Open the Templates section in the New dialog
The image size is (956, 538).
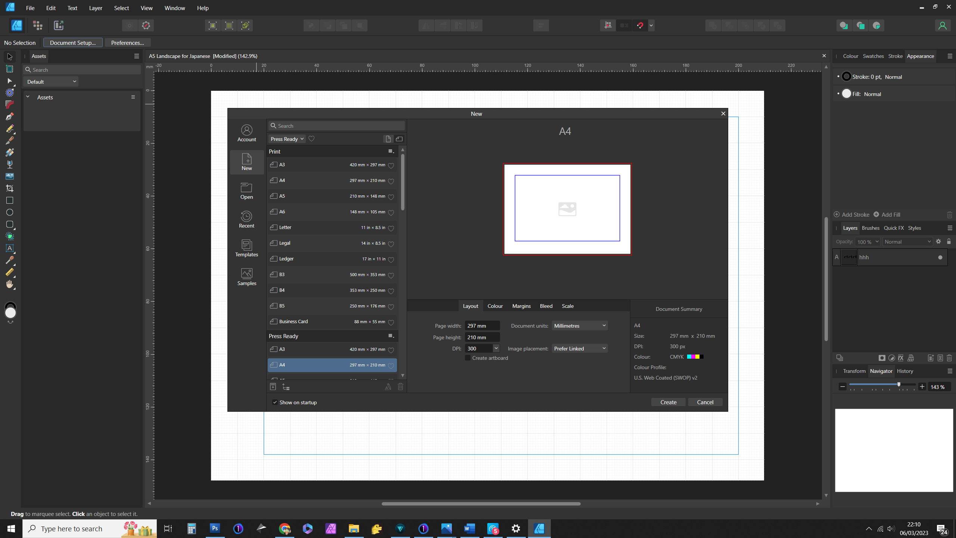point(246,248)
